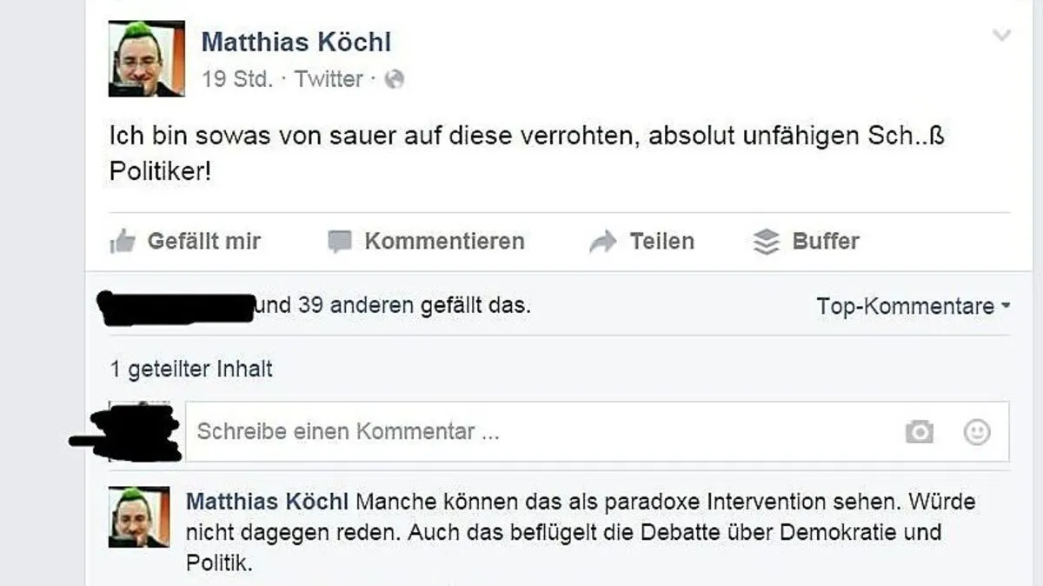1043x586 pixels.
Task: Expand the Top-Kommentare sort dropdown
Action: click(914, 306)
